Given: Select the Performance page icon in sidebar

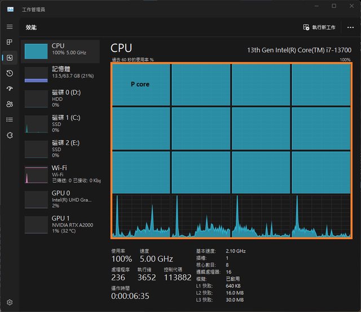Looking at the screenshot, I should tap(10, 58).
